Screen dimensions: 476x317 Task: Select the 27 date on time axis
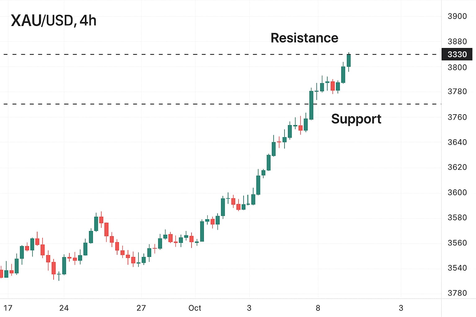coord(141,308)
